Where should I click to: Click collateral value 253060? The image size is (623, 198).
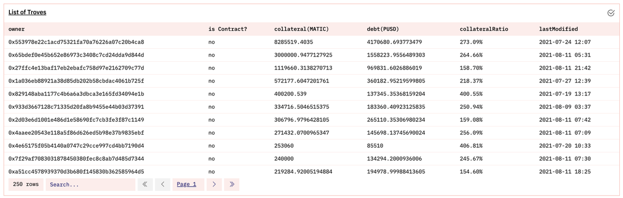(284, 146)
